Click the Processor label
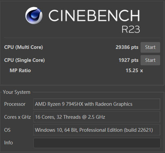The image size is (165, 153). [x=15, y=104]
